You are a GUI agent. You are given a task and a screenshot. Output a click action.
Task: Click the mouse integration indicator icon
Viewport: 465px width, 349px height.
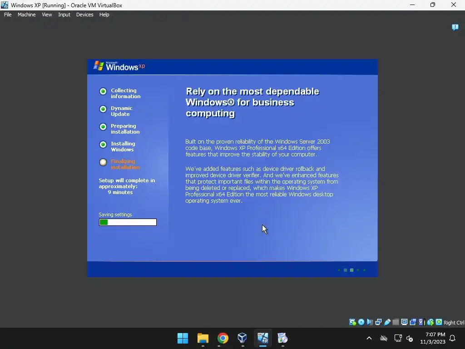430,322
